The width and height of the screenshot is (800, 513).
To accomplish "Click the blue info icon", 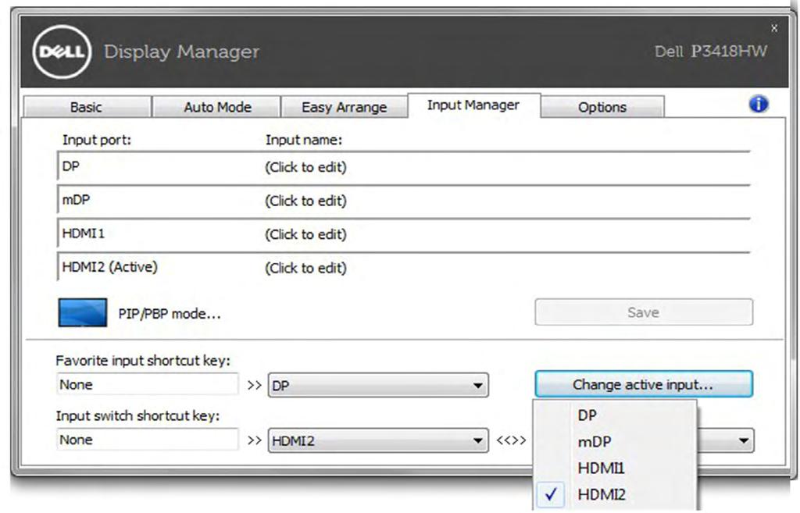I will point(758,104).
